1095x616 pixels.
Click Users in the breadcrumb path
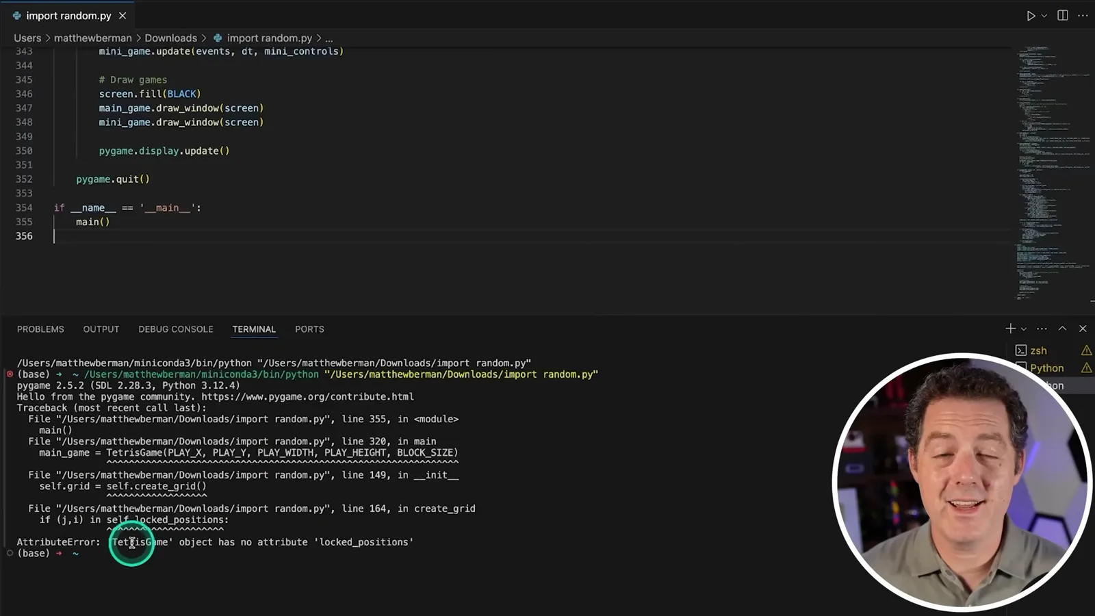27,38
